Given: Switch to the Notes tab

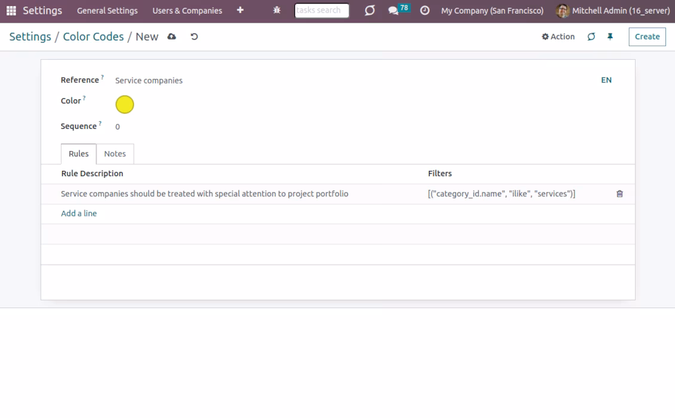Looking at the screenshot, I should (115, 153).
